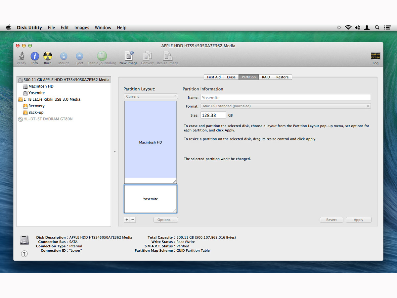The height and width of the screenshot is (298, 397).
Task: Click the Yosemite partition resize handle
Action: 174,211
